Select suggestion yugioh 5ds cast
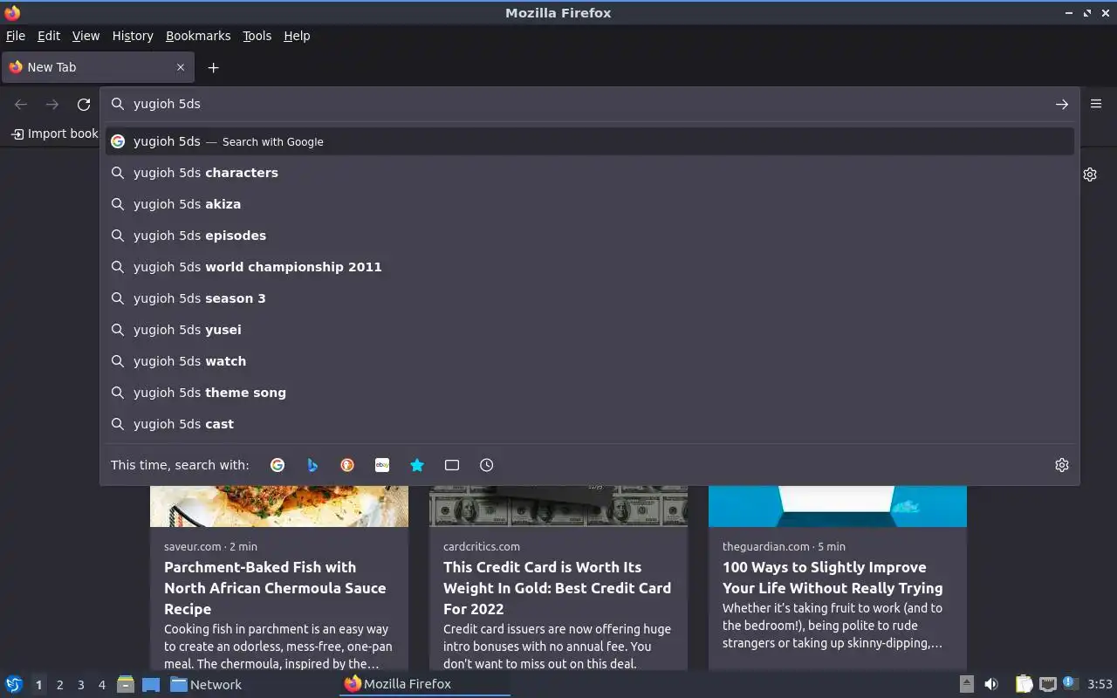1117x698 pixels. click(x=589, y=424)
